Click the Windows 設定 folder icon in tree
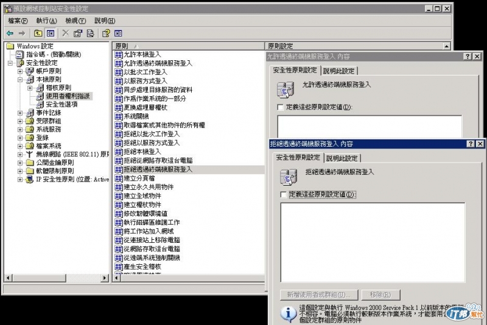Viewport: 487px width, 325px height. click(x=10, y=46)
